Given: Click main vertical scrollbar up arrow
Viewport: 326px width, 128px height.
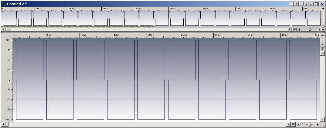Looking at the screenshot, I should point(322,53).
